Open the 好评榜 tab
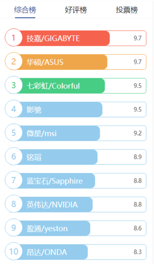154x264 pixels. tap(76, 10)
